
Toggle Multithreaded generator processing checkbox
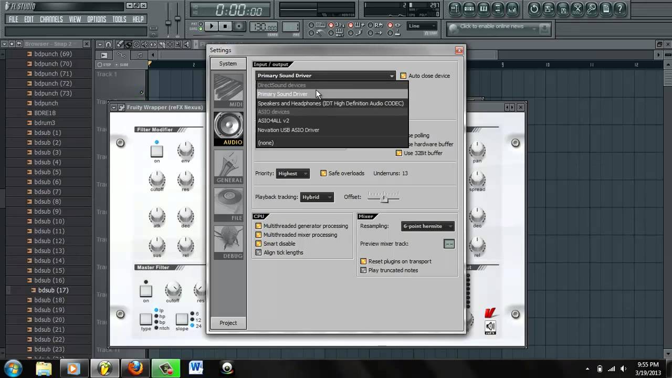pos(258,226)
